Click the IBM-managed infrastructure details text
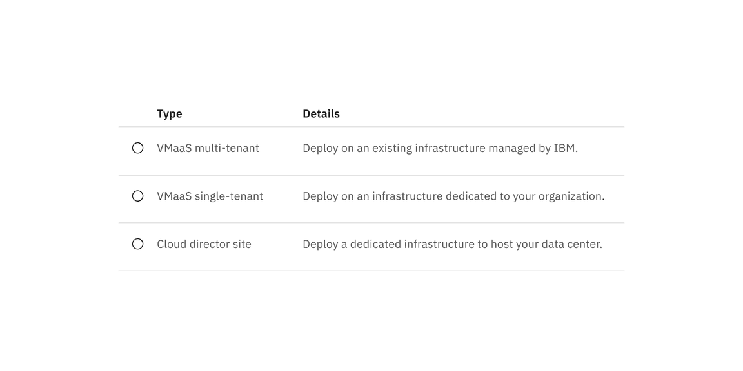The height and width of the screenshot is (371, 743). 441,147
